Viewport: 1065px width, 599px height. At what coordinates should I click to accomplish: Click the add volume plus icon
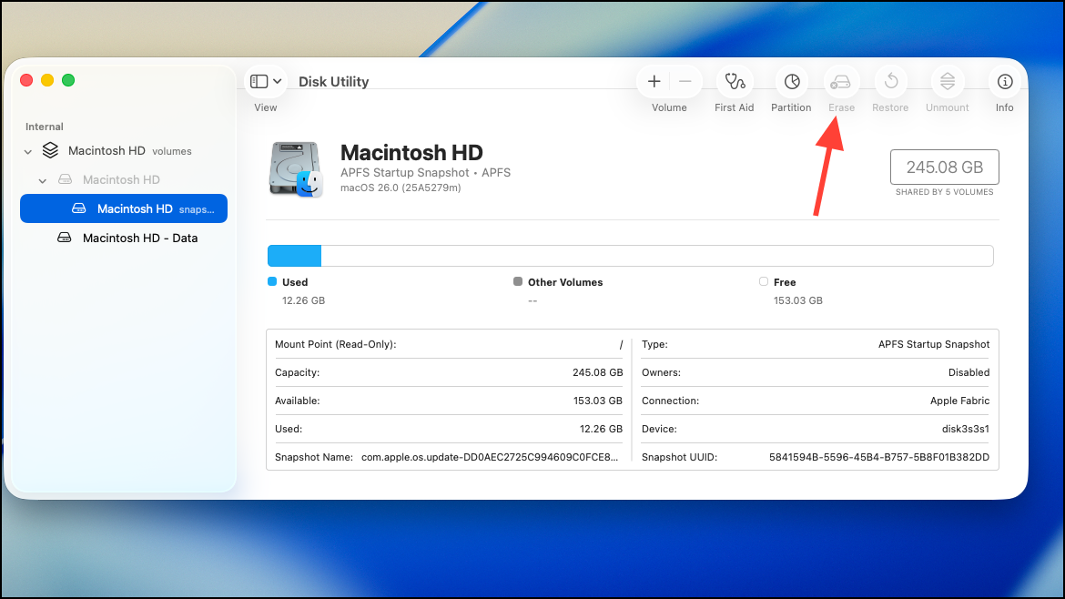pos(654,82)
